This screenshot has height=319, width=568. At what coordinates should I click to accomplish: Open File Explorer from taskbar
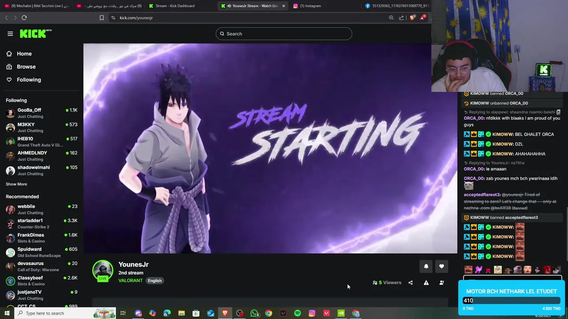tap(181, 313)
